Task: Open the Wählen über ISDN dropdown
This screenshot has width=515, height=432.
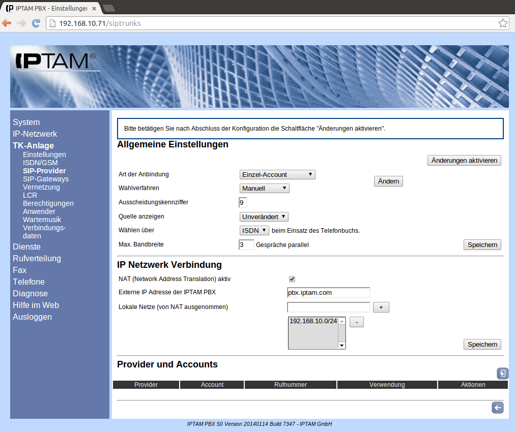Action: 254,231
